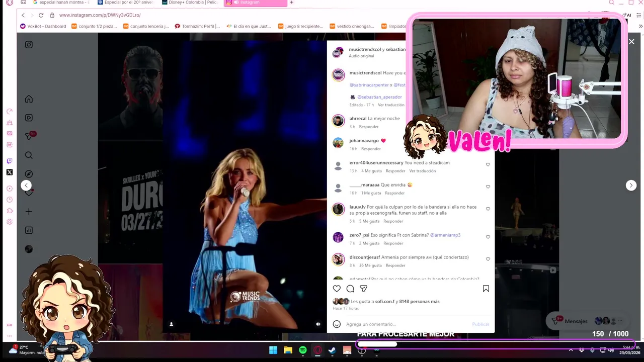Open musictrendscol profile from post header
The height and width of the screenshot is (362, 644).
point(365,49)
